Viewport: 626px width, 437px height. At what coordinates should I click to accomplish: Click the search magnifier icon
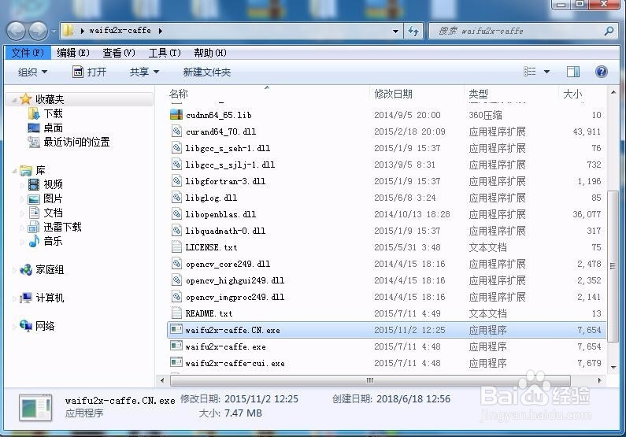(609, 31)
